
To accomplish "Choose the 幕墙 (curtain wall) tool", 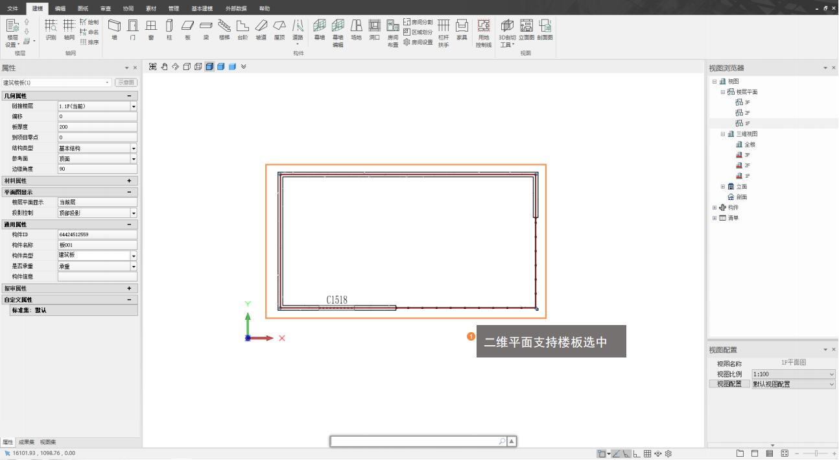I will [x=319, y=29].
